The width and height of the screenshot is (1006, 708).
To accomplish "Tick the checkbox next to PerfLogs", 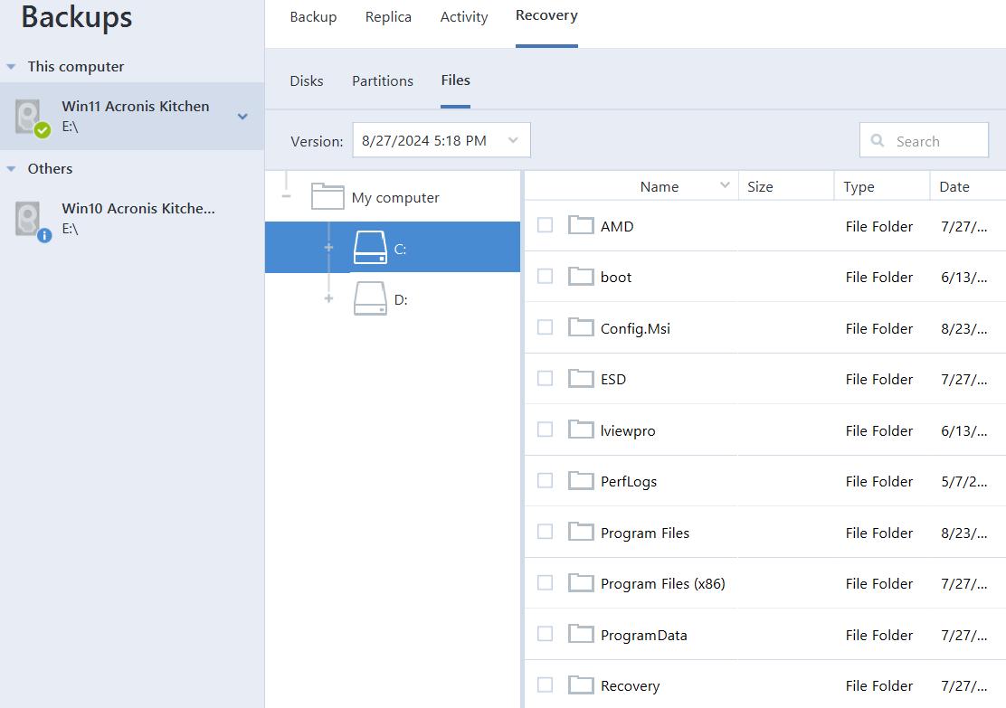I will pyautogui.click(x=545, y=481).
